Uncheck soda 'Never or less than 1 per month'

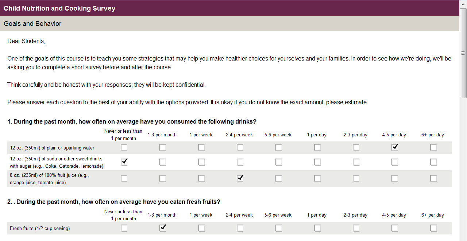click(124, 162)
